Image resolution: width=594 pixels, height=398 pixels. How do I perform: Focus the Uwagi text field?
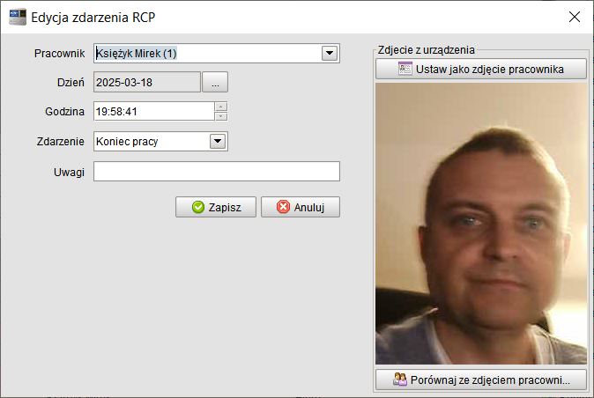216,172
